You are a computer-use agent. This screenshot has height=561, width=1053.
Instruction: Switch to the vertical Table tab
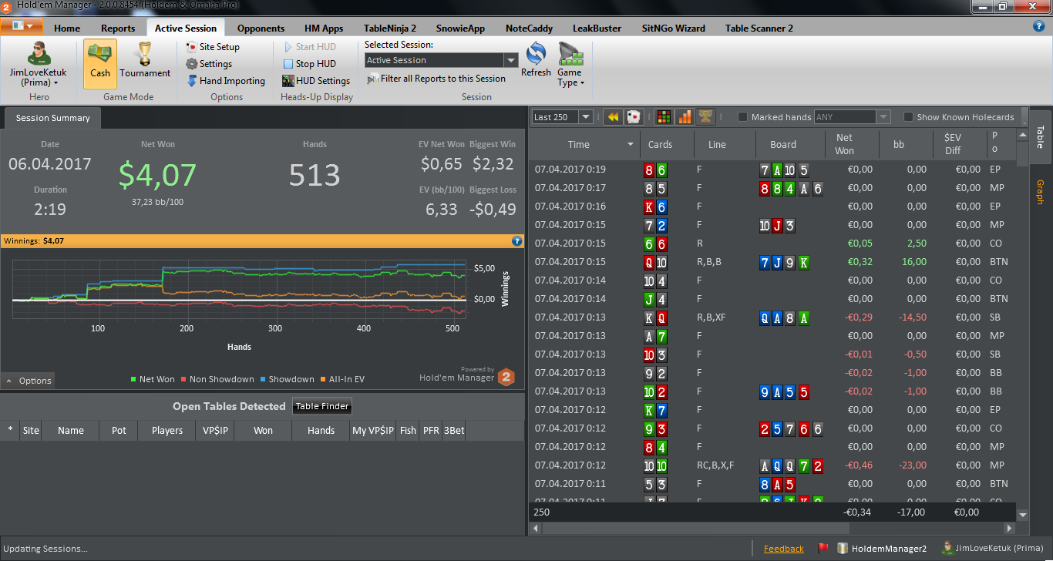pyautogui.click(x=1040, y=136)
